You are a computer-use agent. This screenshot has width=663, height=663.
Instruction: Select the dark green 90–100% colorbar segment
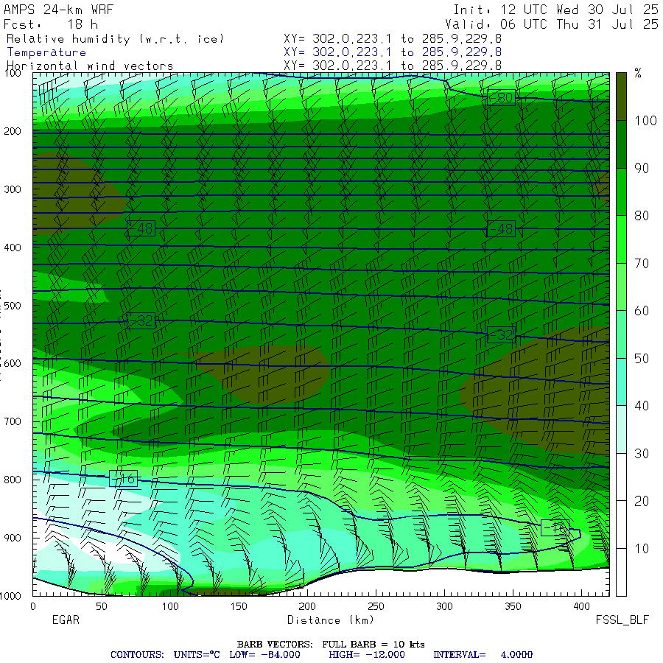[621, 144]
